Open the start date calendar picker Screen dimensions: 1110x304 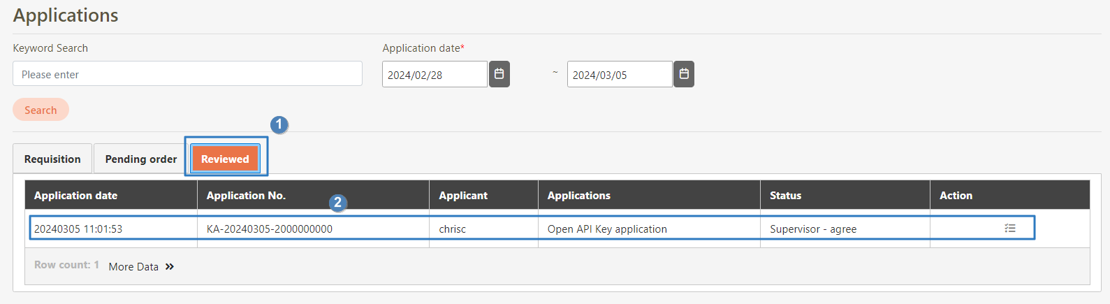[499, 74]
